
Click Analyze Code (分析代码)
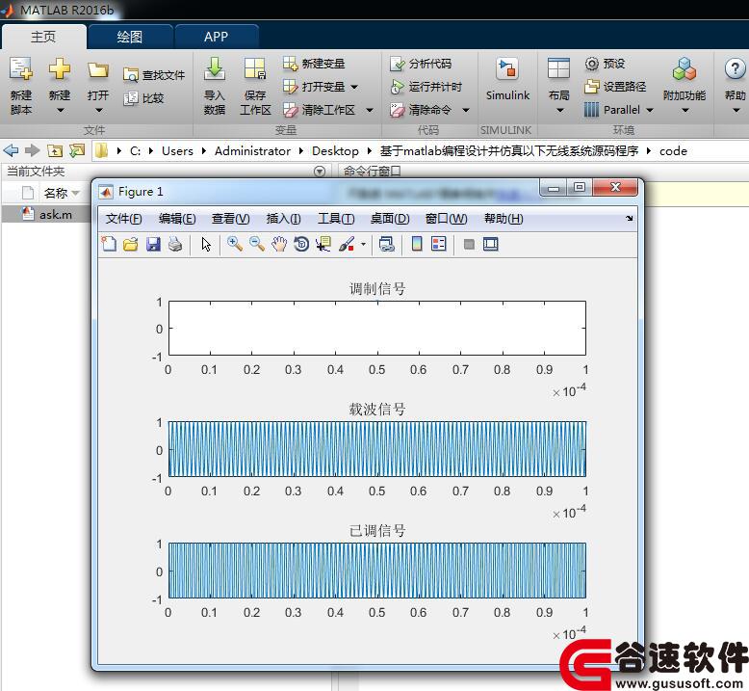point(421,63)
